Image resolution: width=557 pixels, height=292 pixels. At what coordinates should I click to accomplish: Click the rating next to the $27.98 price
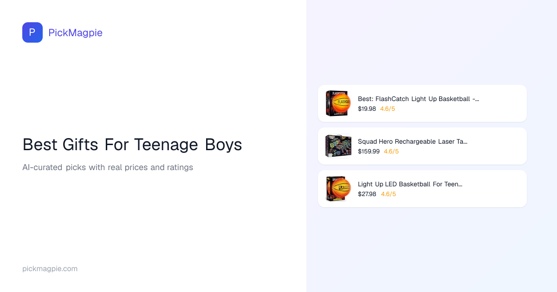click(x=389, y=194)
